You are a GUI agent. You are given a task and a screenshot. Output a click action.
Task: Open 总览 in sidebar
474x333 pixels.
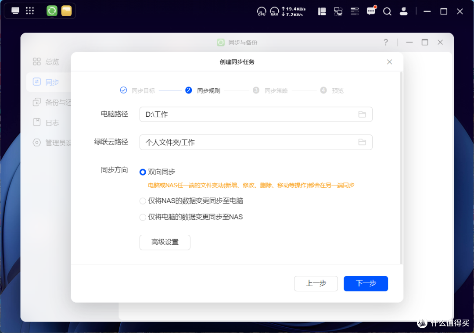point(46,62)
